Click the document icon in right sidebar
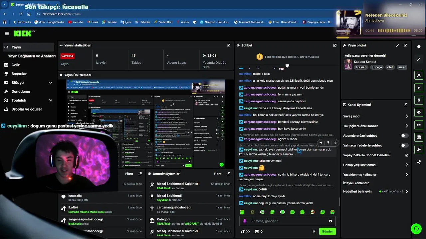This screenshot has width=426, height=239. point(419,100)
